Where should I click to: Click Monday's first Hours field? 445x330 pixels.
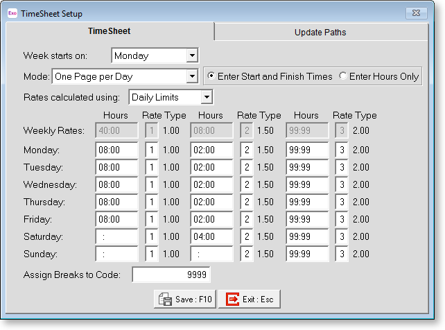coord(116,150)
